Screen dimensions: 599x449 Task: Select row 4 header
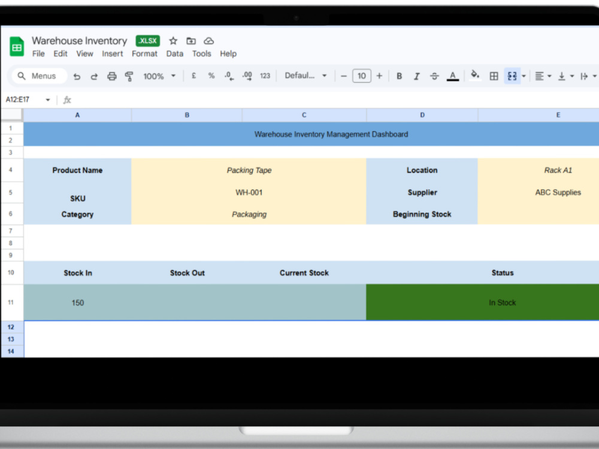pyautogui.click(x=11, y=170)
